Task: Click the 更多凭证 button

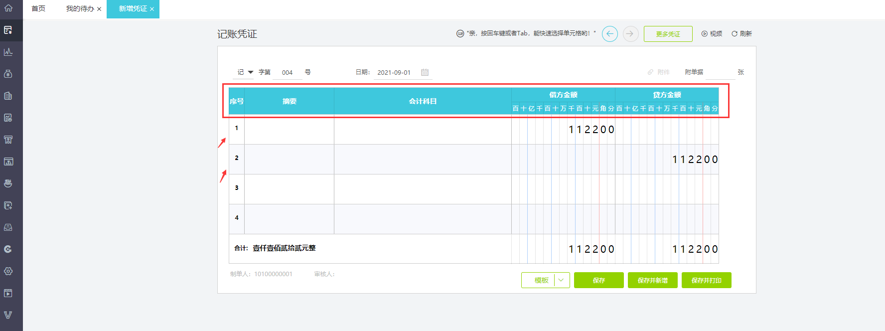Action: pos(668,34)
